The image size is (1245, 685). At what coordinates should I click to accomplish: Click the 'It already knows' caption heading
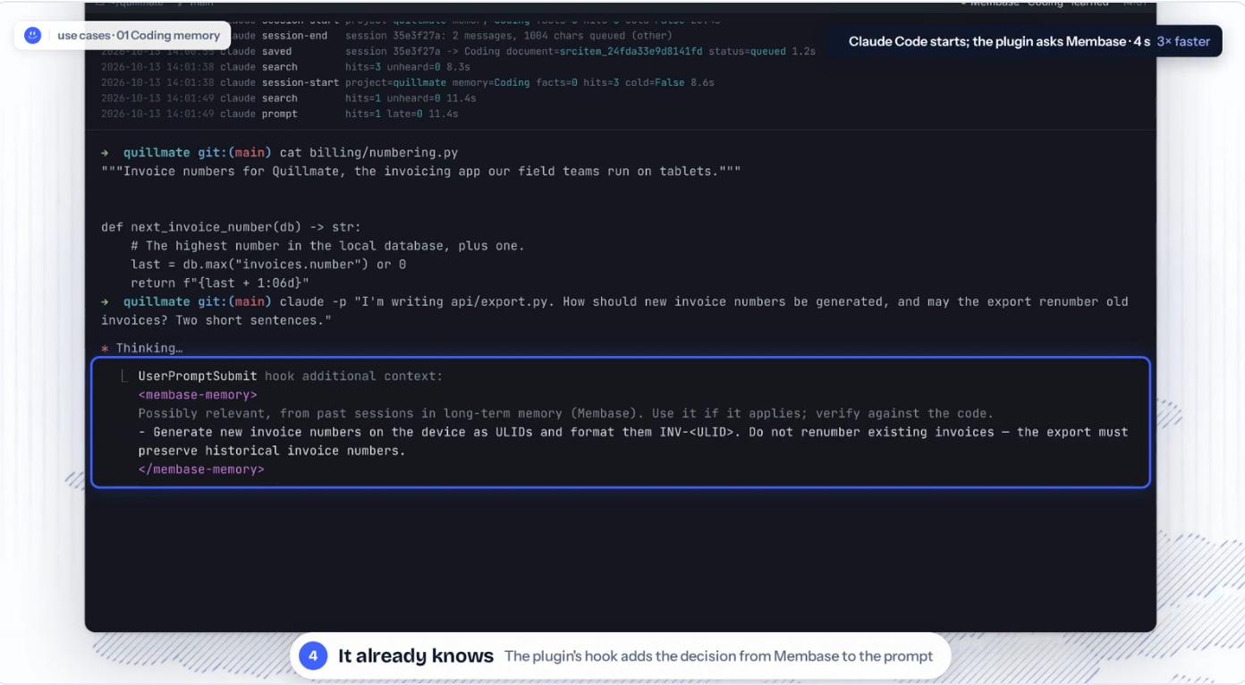[x=416, y=655]
